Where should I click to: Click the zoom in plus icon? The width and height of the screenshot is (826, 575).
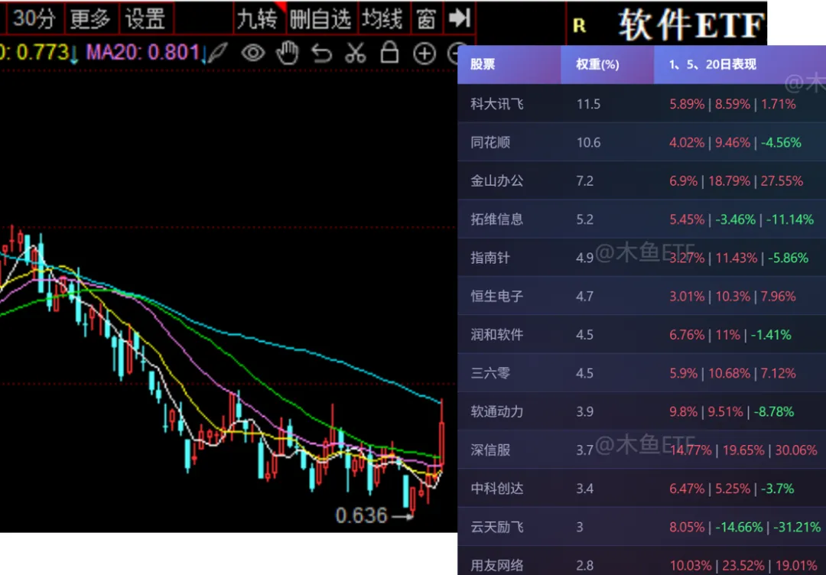424,54
